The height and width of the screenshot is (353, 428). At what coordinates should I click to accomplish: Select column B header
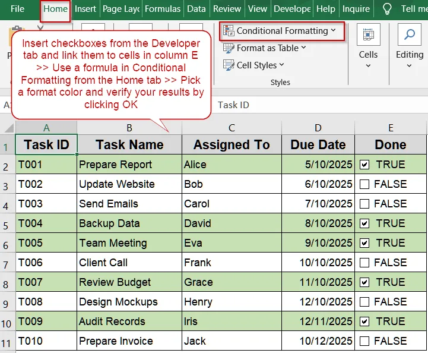click(x=129, y=128)
